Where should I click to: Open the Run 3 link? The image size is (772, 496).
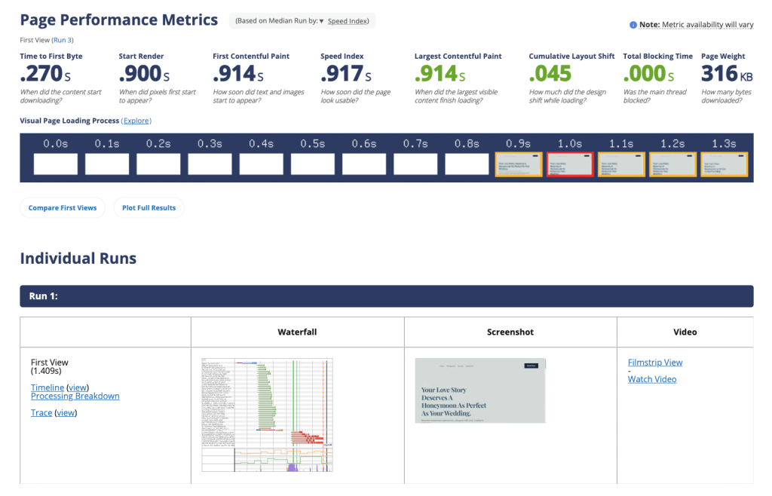[63, 40]
